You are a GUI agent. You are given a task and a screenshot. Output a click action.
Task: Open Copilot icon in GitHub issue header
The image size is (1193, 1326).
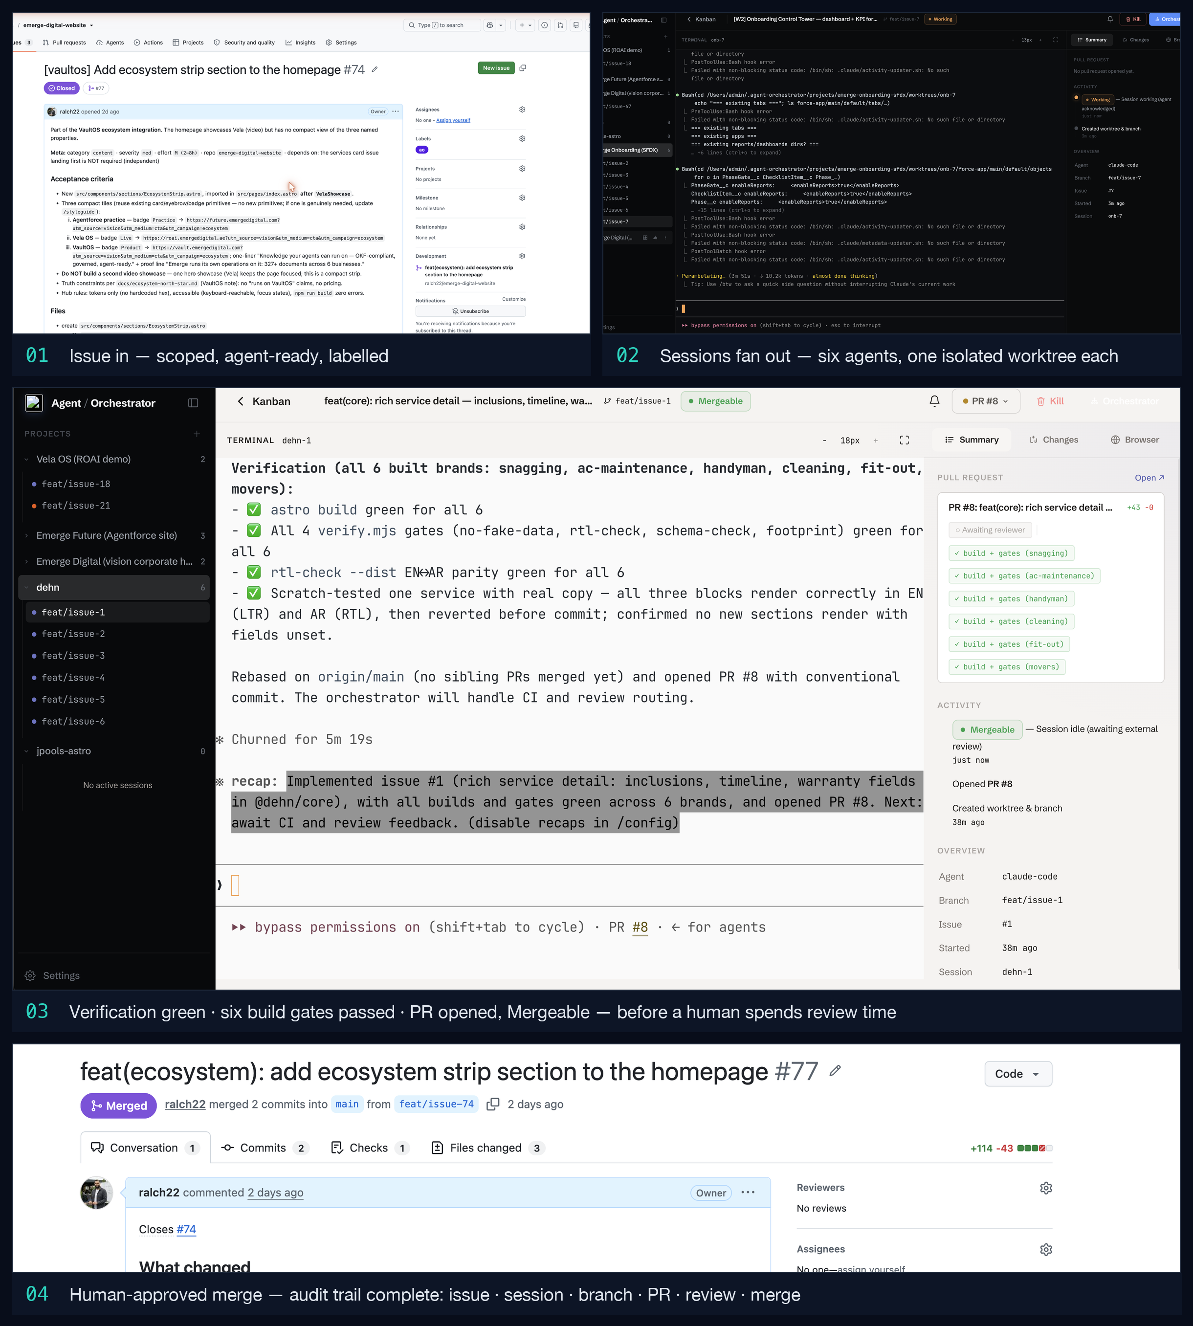pos(489,25)
